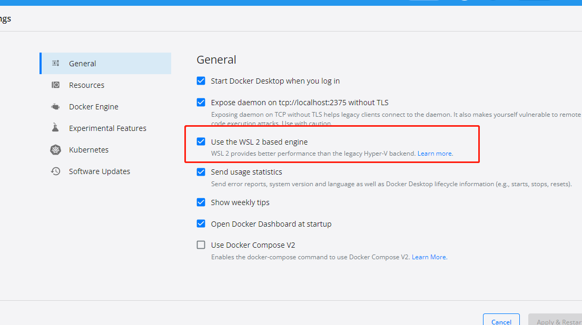The height and width of the screenshot is (325, 582).
Task: Disable Expose daemon on tcp://localhost:2375
Action: tap(201, 102)
